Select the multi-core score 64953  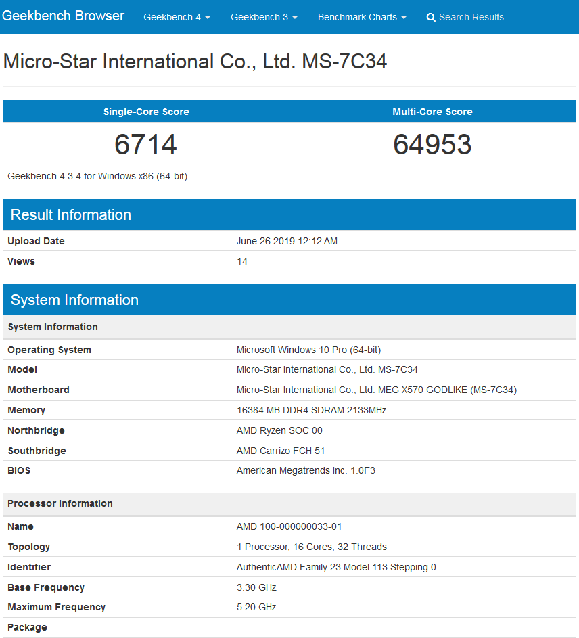click(x=432, y=144)
